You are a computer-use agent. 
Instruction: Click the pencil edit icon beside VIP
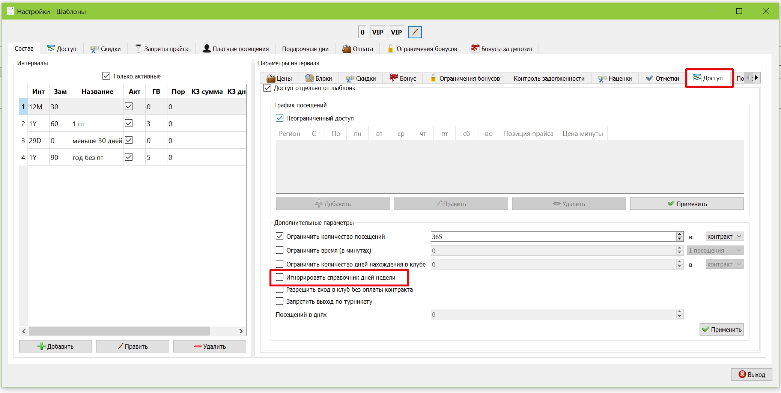pos(415,32)
